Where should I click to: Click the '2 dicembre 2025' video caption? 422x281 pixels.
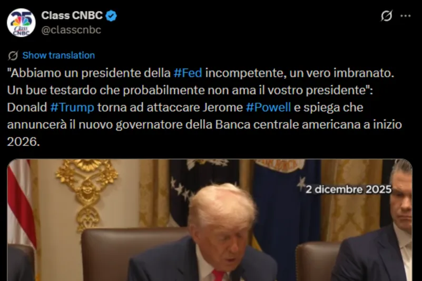click(x=349, y=189)
